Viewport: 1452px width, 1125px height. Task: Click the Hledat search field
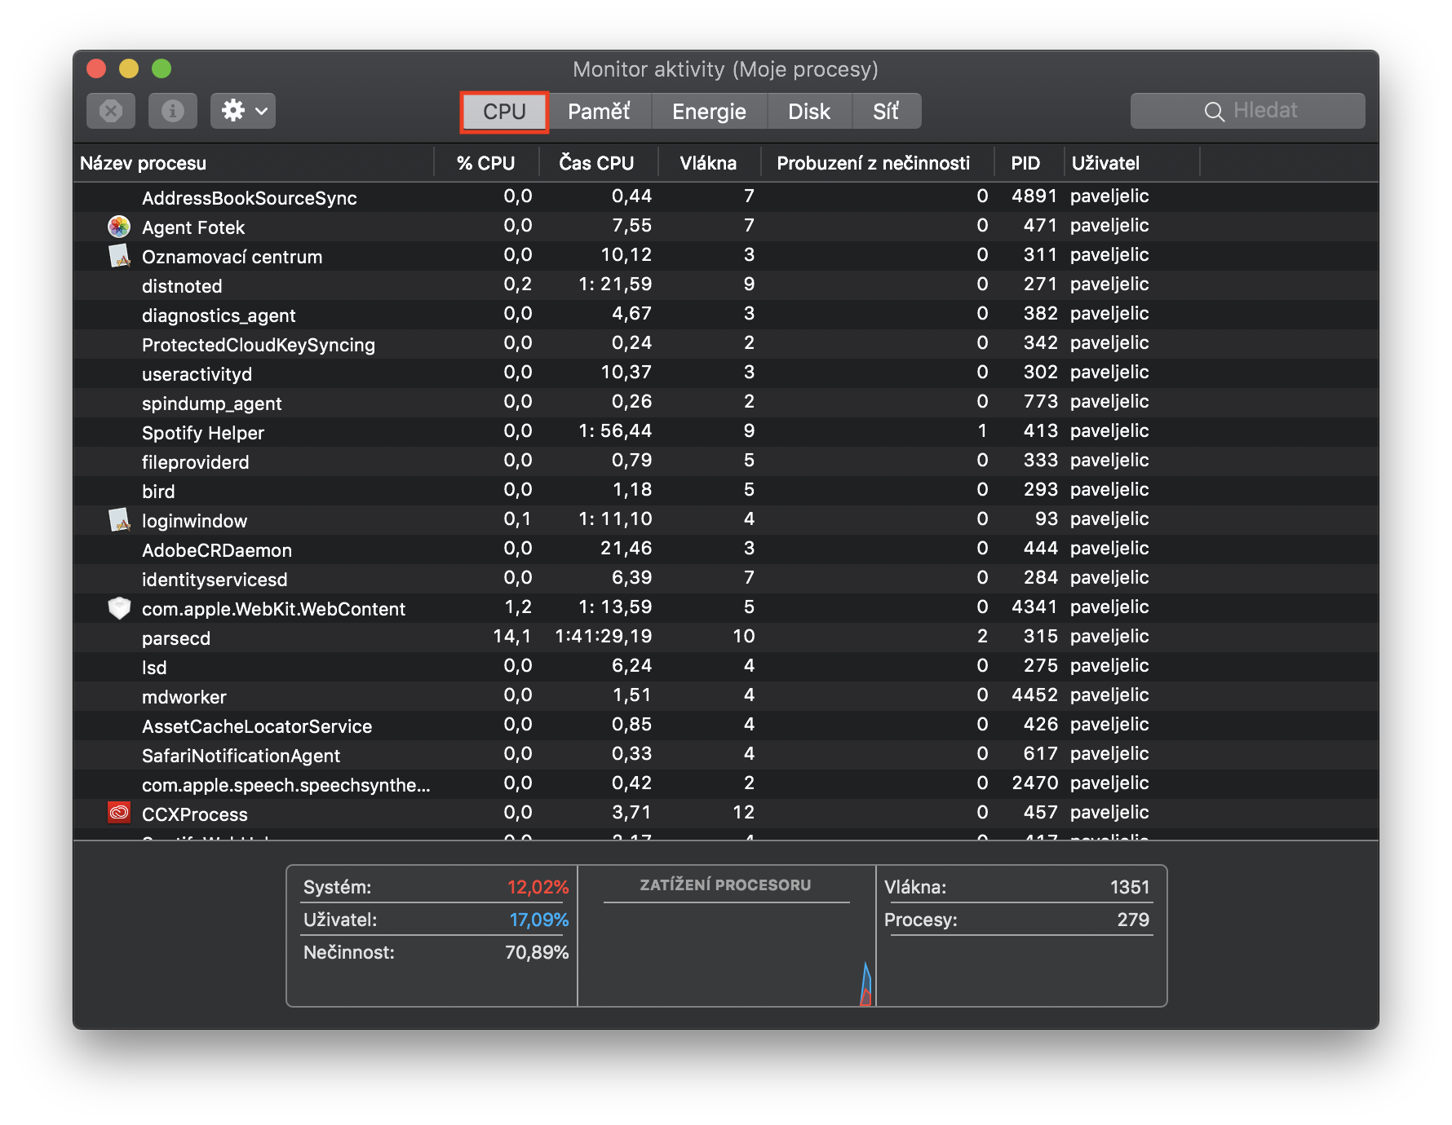1264,111
